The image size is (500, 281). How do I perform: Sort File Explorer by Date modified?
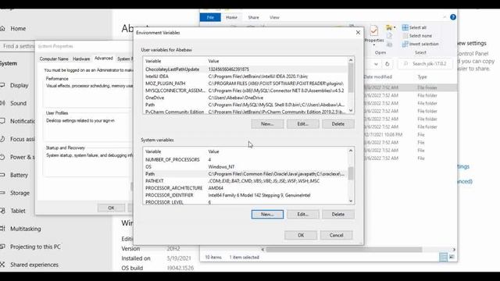pos(377,77)
